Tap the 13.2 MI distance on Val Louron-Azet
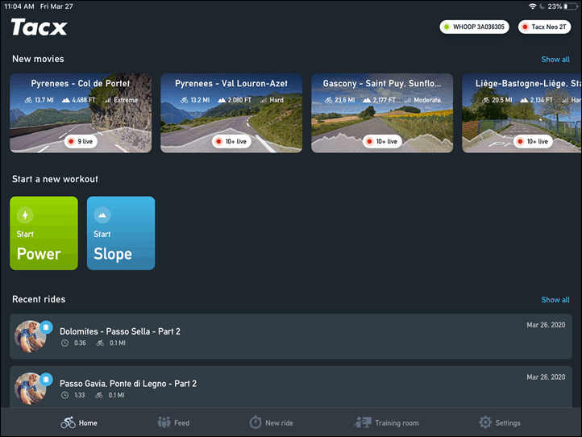Image resolution: width=582 pixels, height=437 pixels. click(200, 100)
